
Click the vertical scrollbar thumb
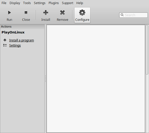(147, 50)
